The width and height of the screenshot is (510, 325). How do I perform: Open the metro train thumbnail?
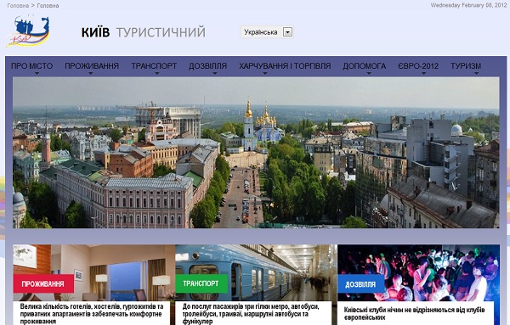257,272
